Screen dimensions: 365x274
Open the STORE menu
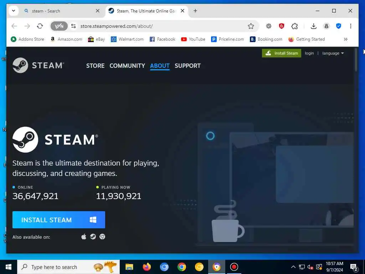95,66
